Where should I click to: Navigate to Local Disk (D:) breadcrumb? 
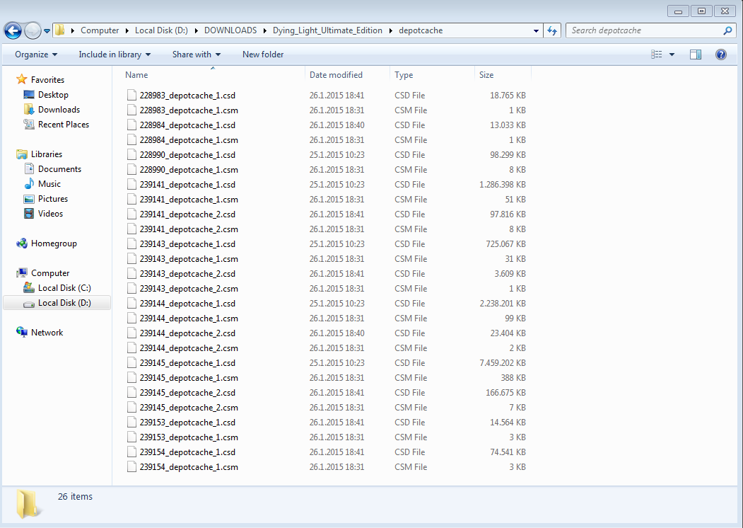pyautogui.click(x=161, y=30)
